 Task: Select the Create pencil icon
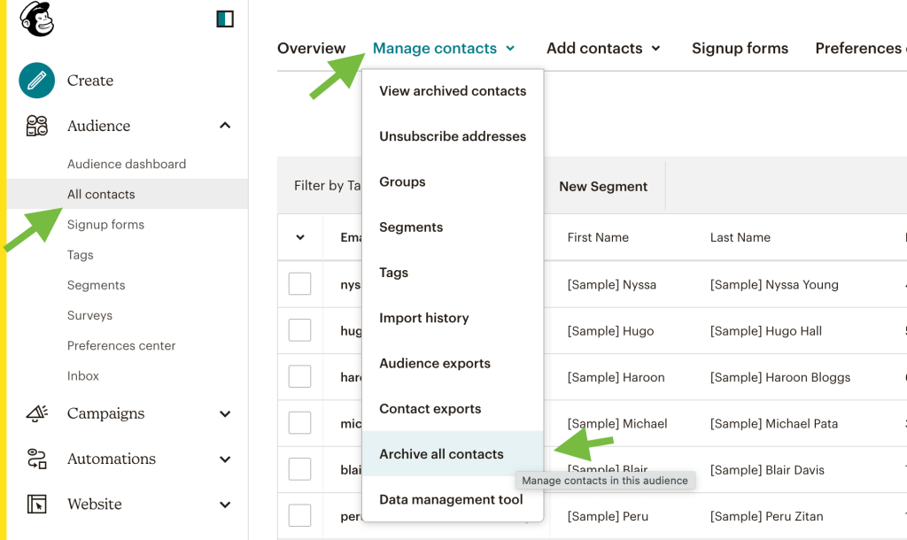coord(36,81)
